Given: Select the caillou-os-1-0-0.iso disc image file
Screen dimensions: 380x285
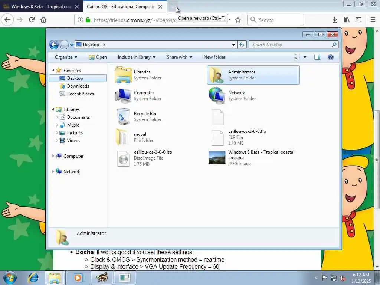Looking at the screenshot, I should (144, 158).
